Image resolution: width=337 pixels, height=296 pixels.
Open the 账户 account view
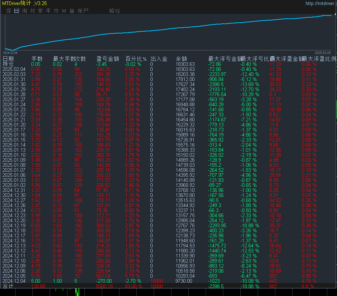pyautogui.click(x=83, y=11)
